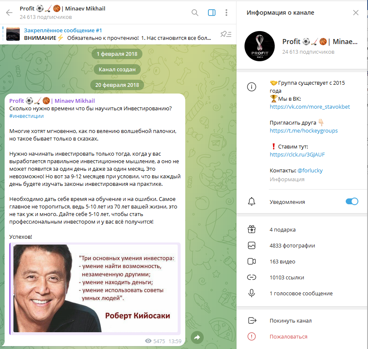368x349 pixels.
Task: Click the Информация label under contacts
Action: click(x=287, y=180)
